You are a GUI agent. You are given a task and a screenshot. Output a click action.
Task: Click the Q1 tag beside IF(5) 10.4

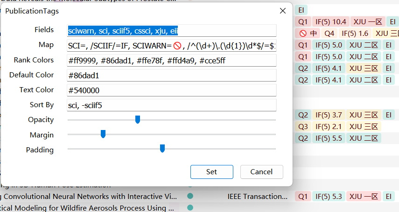(x=303, y=22)
